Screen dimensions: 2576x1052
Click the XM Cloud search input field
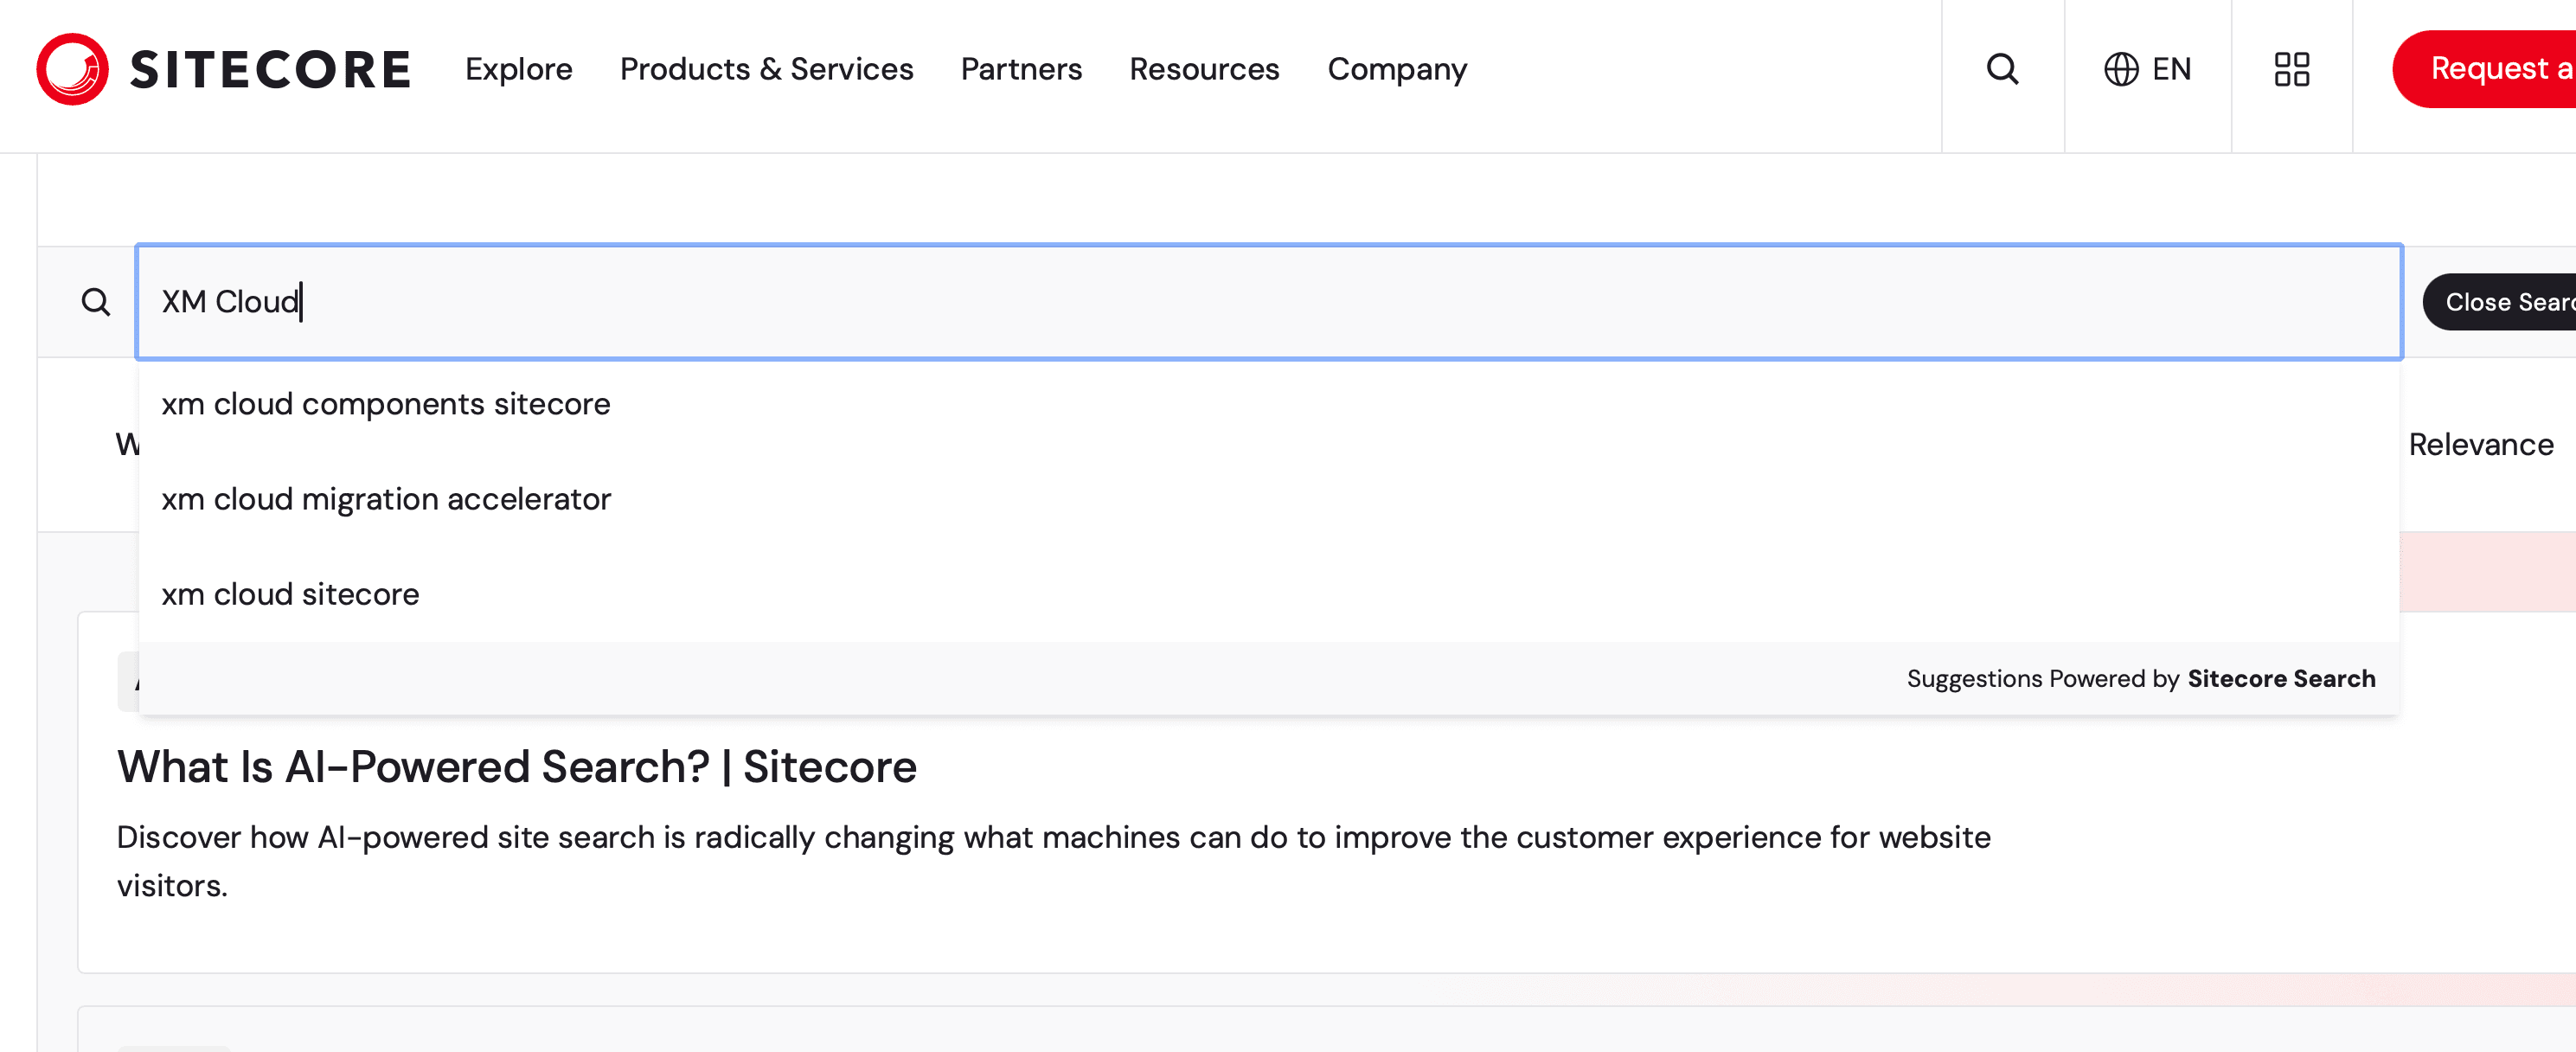pos(1268,301)
